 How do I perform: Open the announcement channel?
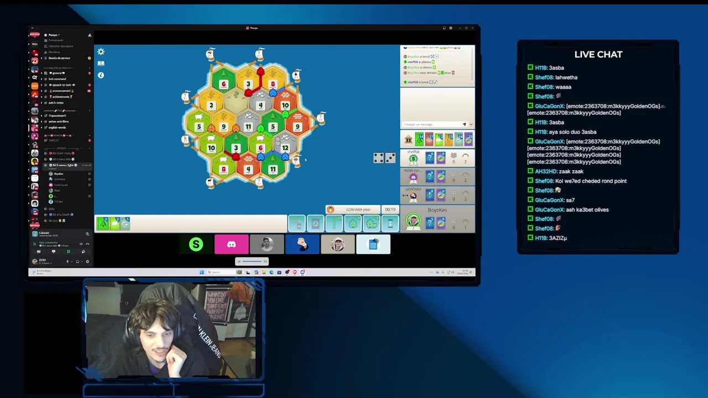pyautogui.click(x=61, y=91)
